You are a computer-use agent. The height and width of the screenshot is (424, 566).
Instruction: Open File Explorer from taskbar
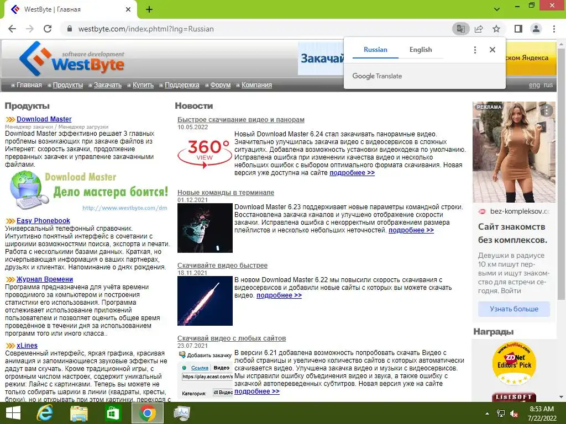pos(79,413)
